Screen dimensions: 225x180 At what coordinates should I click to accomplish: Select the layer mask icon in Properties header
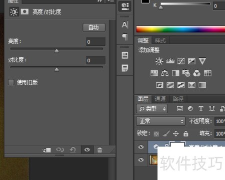pos(24,12)
